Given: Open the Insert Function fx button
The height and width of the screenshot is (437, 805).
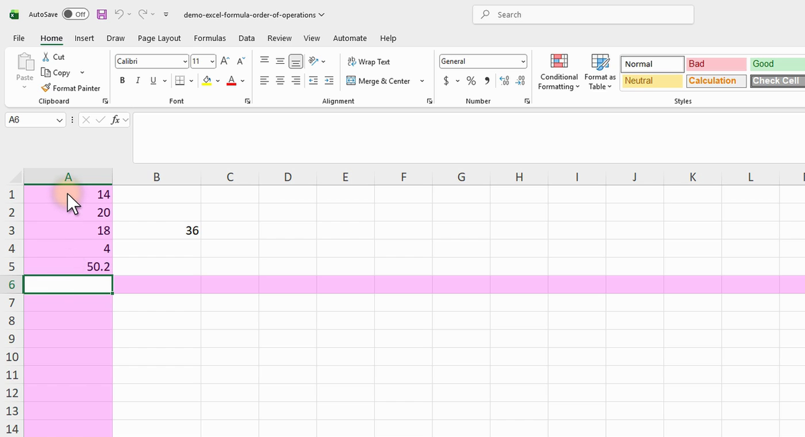Looking at the screenshot, I should [x=115, y=120].
